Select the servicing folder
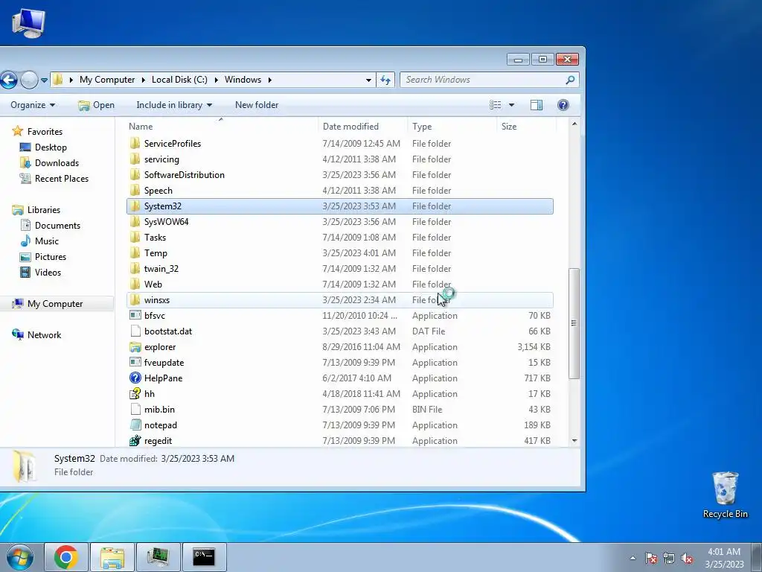The image size is (762, 572). (x=161, y=159)
